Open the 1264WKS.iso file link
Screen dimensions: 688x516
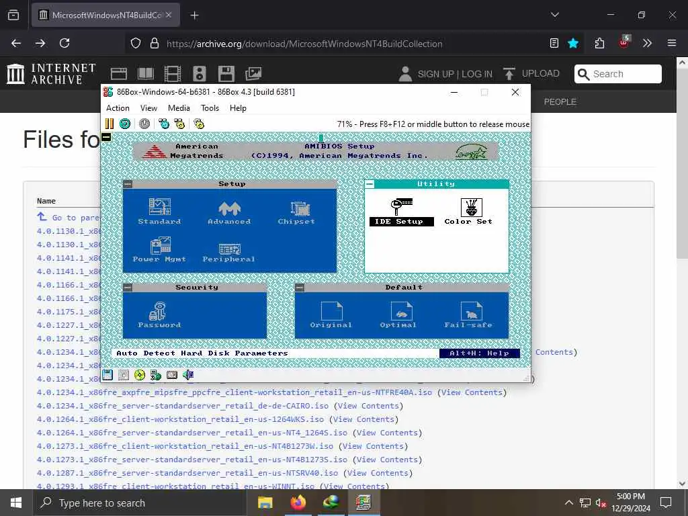[x=180, y=419]
